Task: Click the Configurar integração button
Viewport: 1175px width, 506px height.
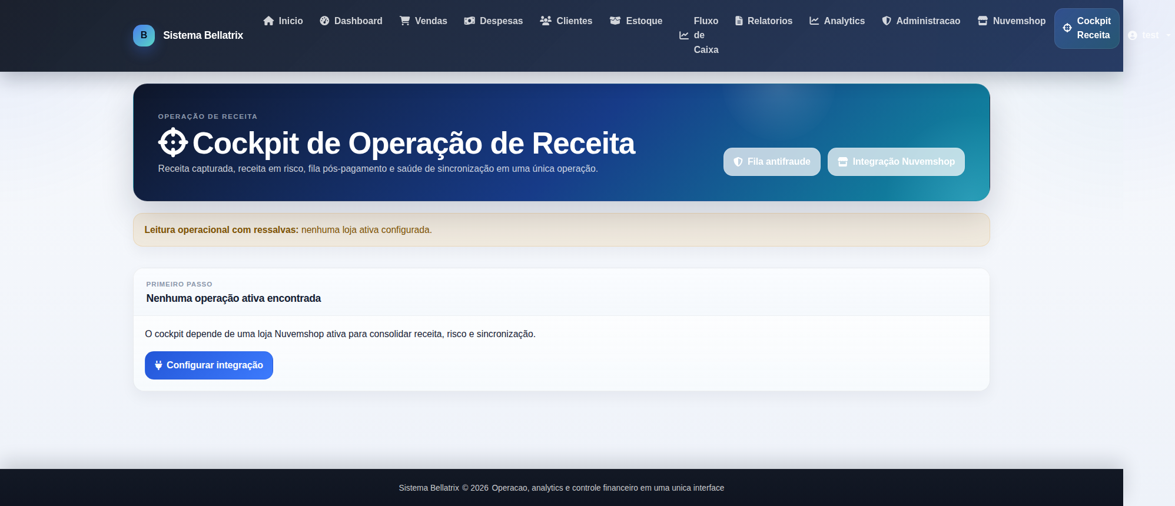Action: tap(209, 365)
